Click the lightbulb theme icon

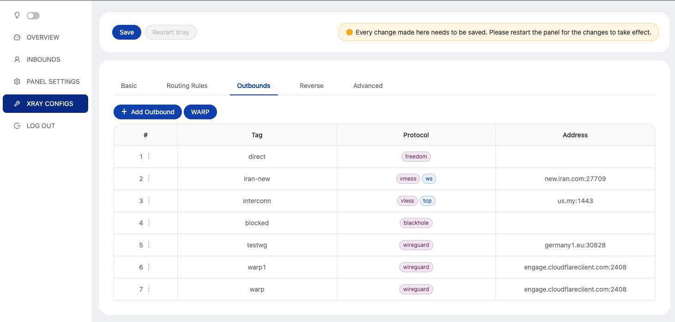[17, 15]
